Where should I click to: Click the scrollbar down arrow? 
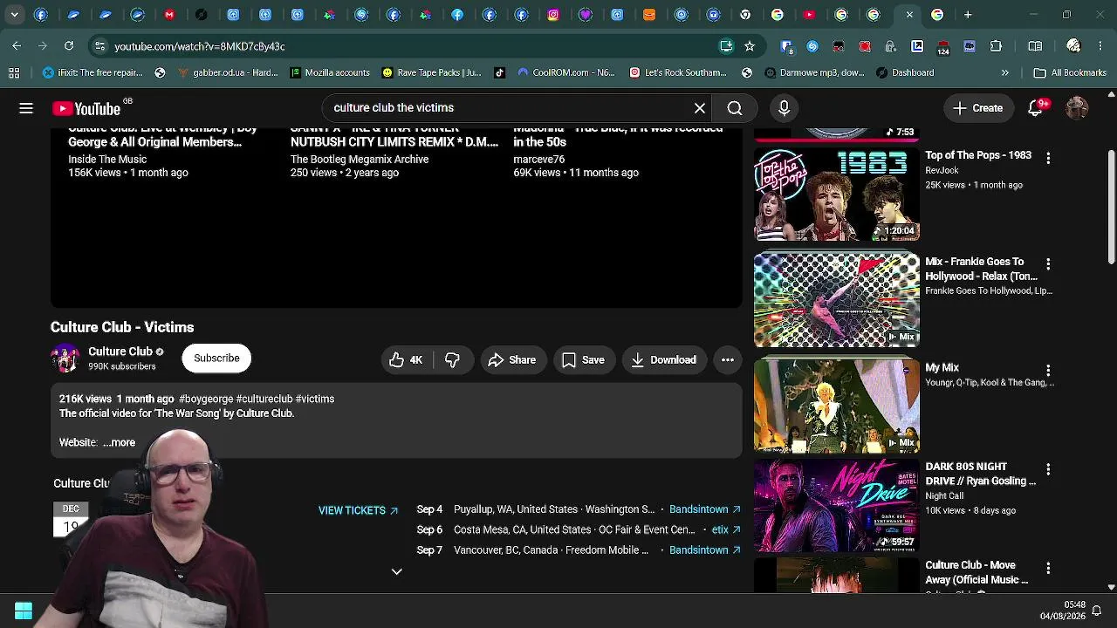point(1111,587)
